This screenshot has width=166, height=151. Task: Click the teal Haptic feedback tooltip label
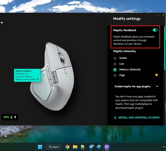coord(27,75)
